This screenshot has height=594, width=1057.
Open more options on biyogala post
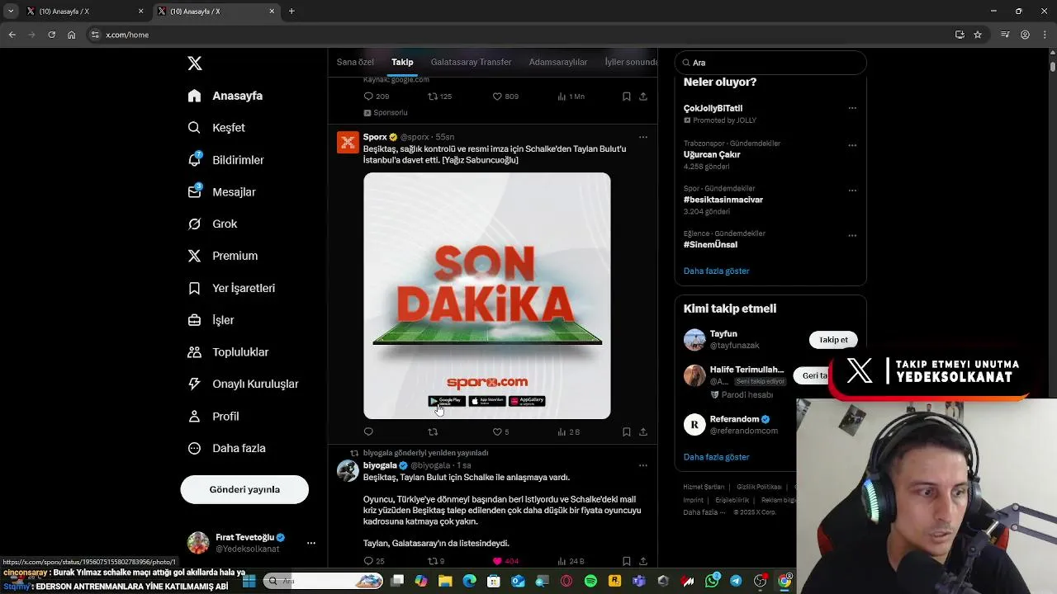[x=643, y=465]
